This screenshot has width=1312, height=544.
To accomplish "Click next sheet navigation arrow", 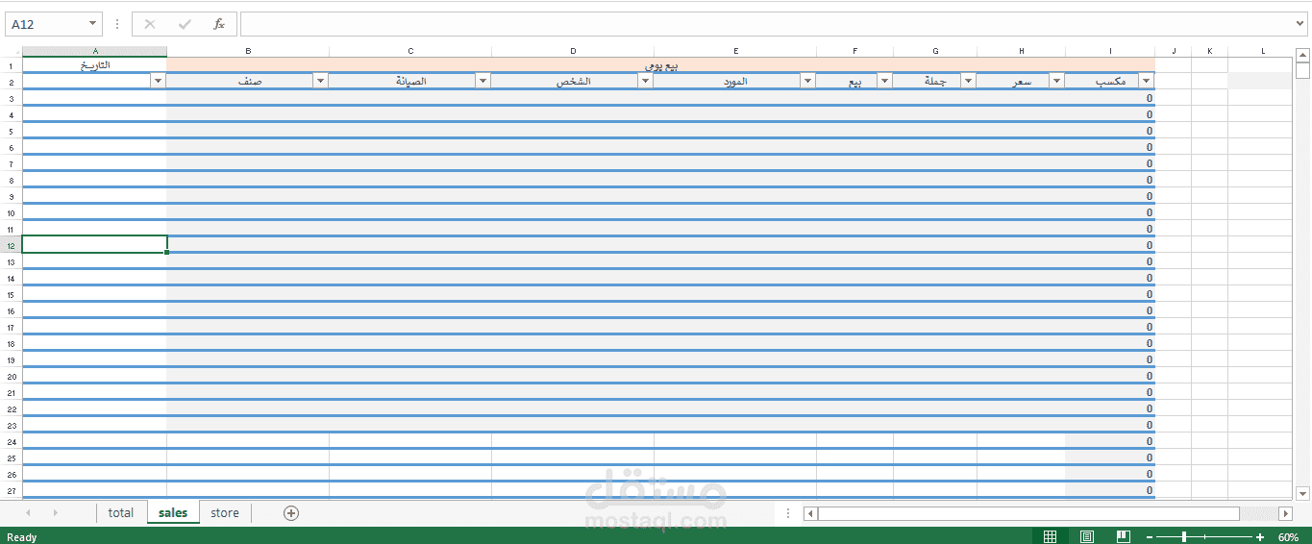I will [55, 513].
